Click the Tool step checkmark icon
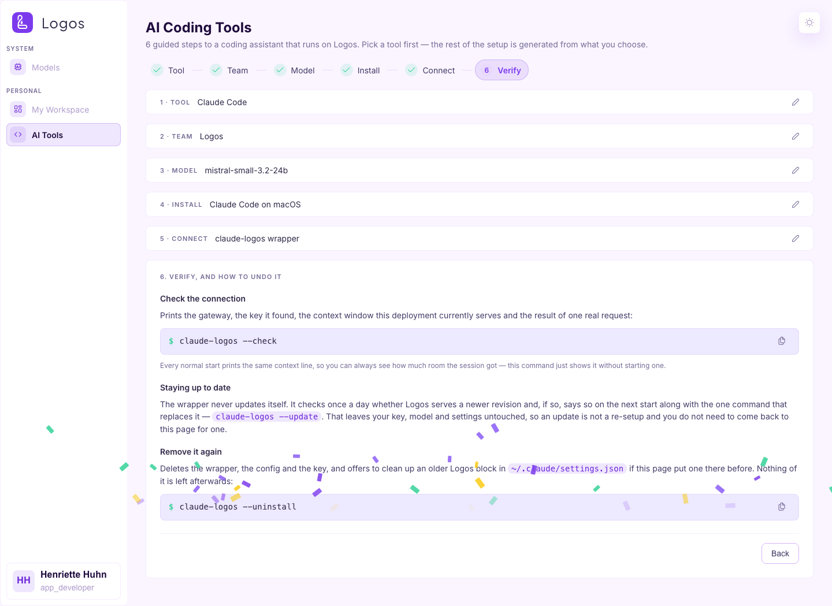The image size is (832, 606). (x=157, y=70)
